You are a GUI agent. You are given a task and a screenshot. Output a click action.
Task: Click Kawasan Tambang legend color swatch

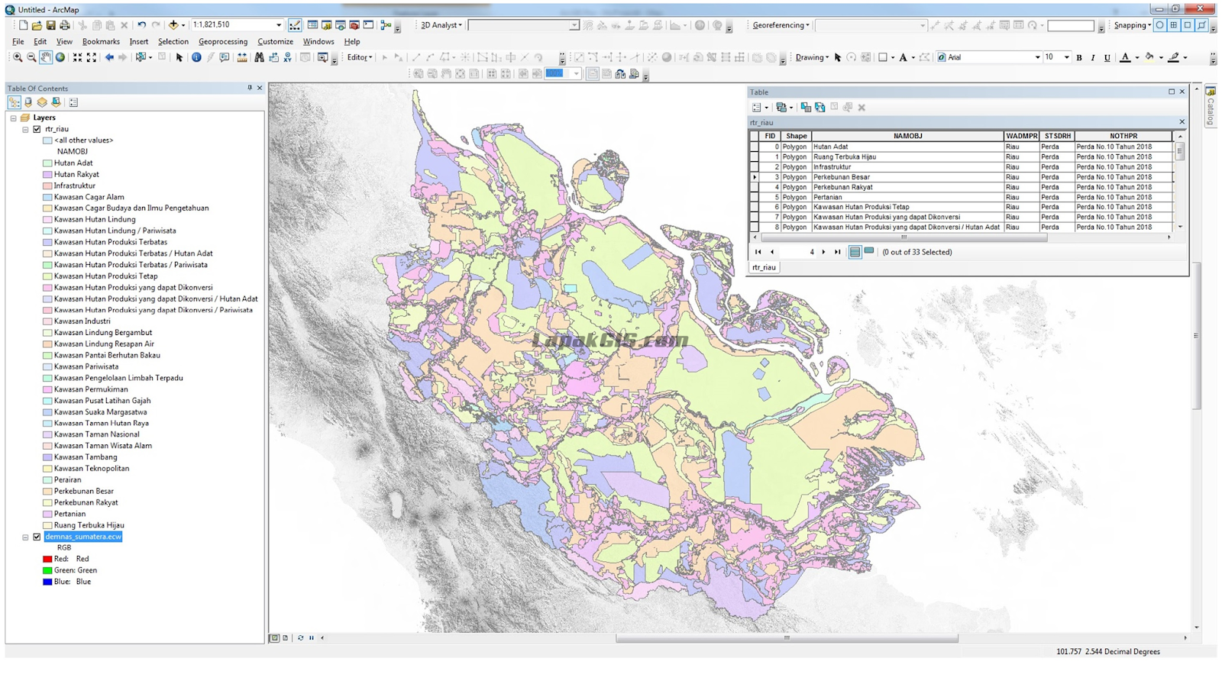pos(47,457)
